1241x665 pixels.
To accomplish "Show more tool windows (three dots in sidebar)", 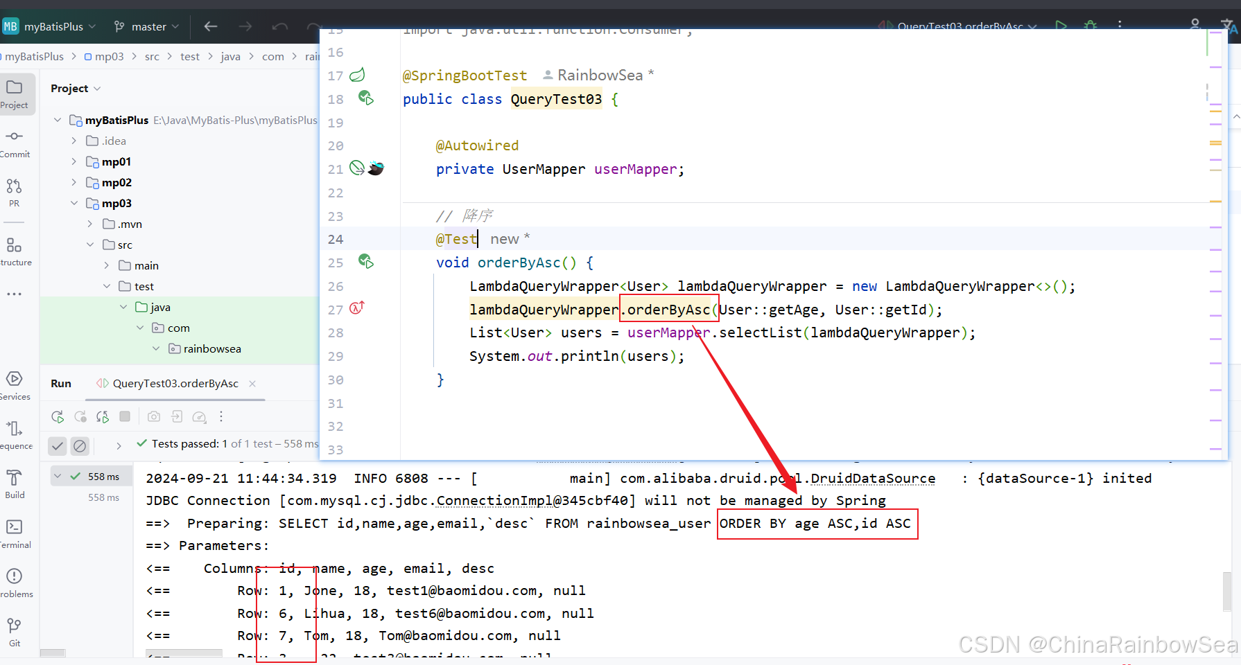I will click(14, 294).
